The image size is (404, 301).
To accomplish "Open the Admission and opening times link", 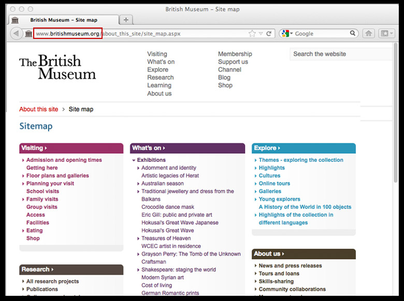I will pos(64,160).
